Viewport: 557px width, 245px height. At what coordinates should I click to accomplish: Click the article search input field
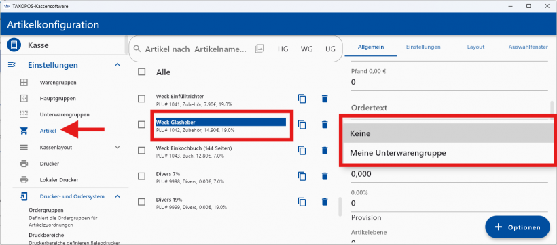[196, 49]
